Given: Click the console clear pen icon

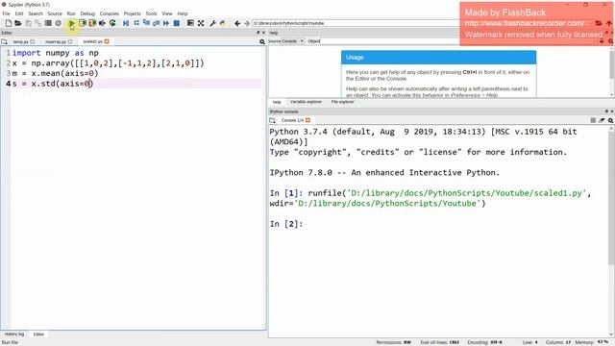Looking at the screenshot, I should pyautogui.click(x=602, y=120).
